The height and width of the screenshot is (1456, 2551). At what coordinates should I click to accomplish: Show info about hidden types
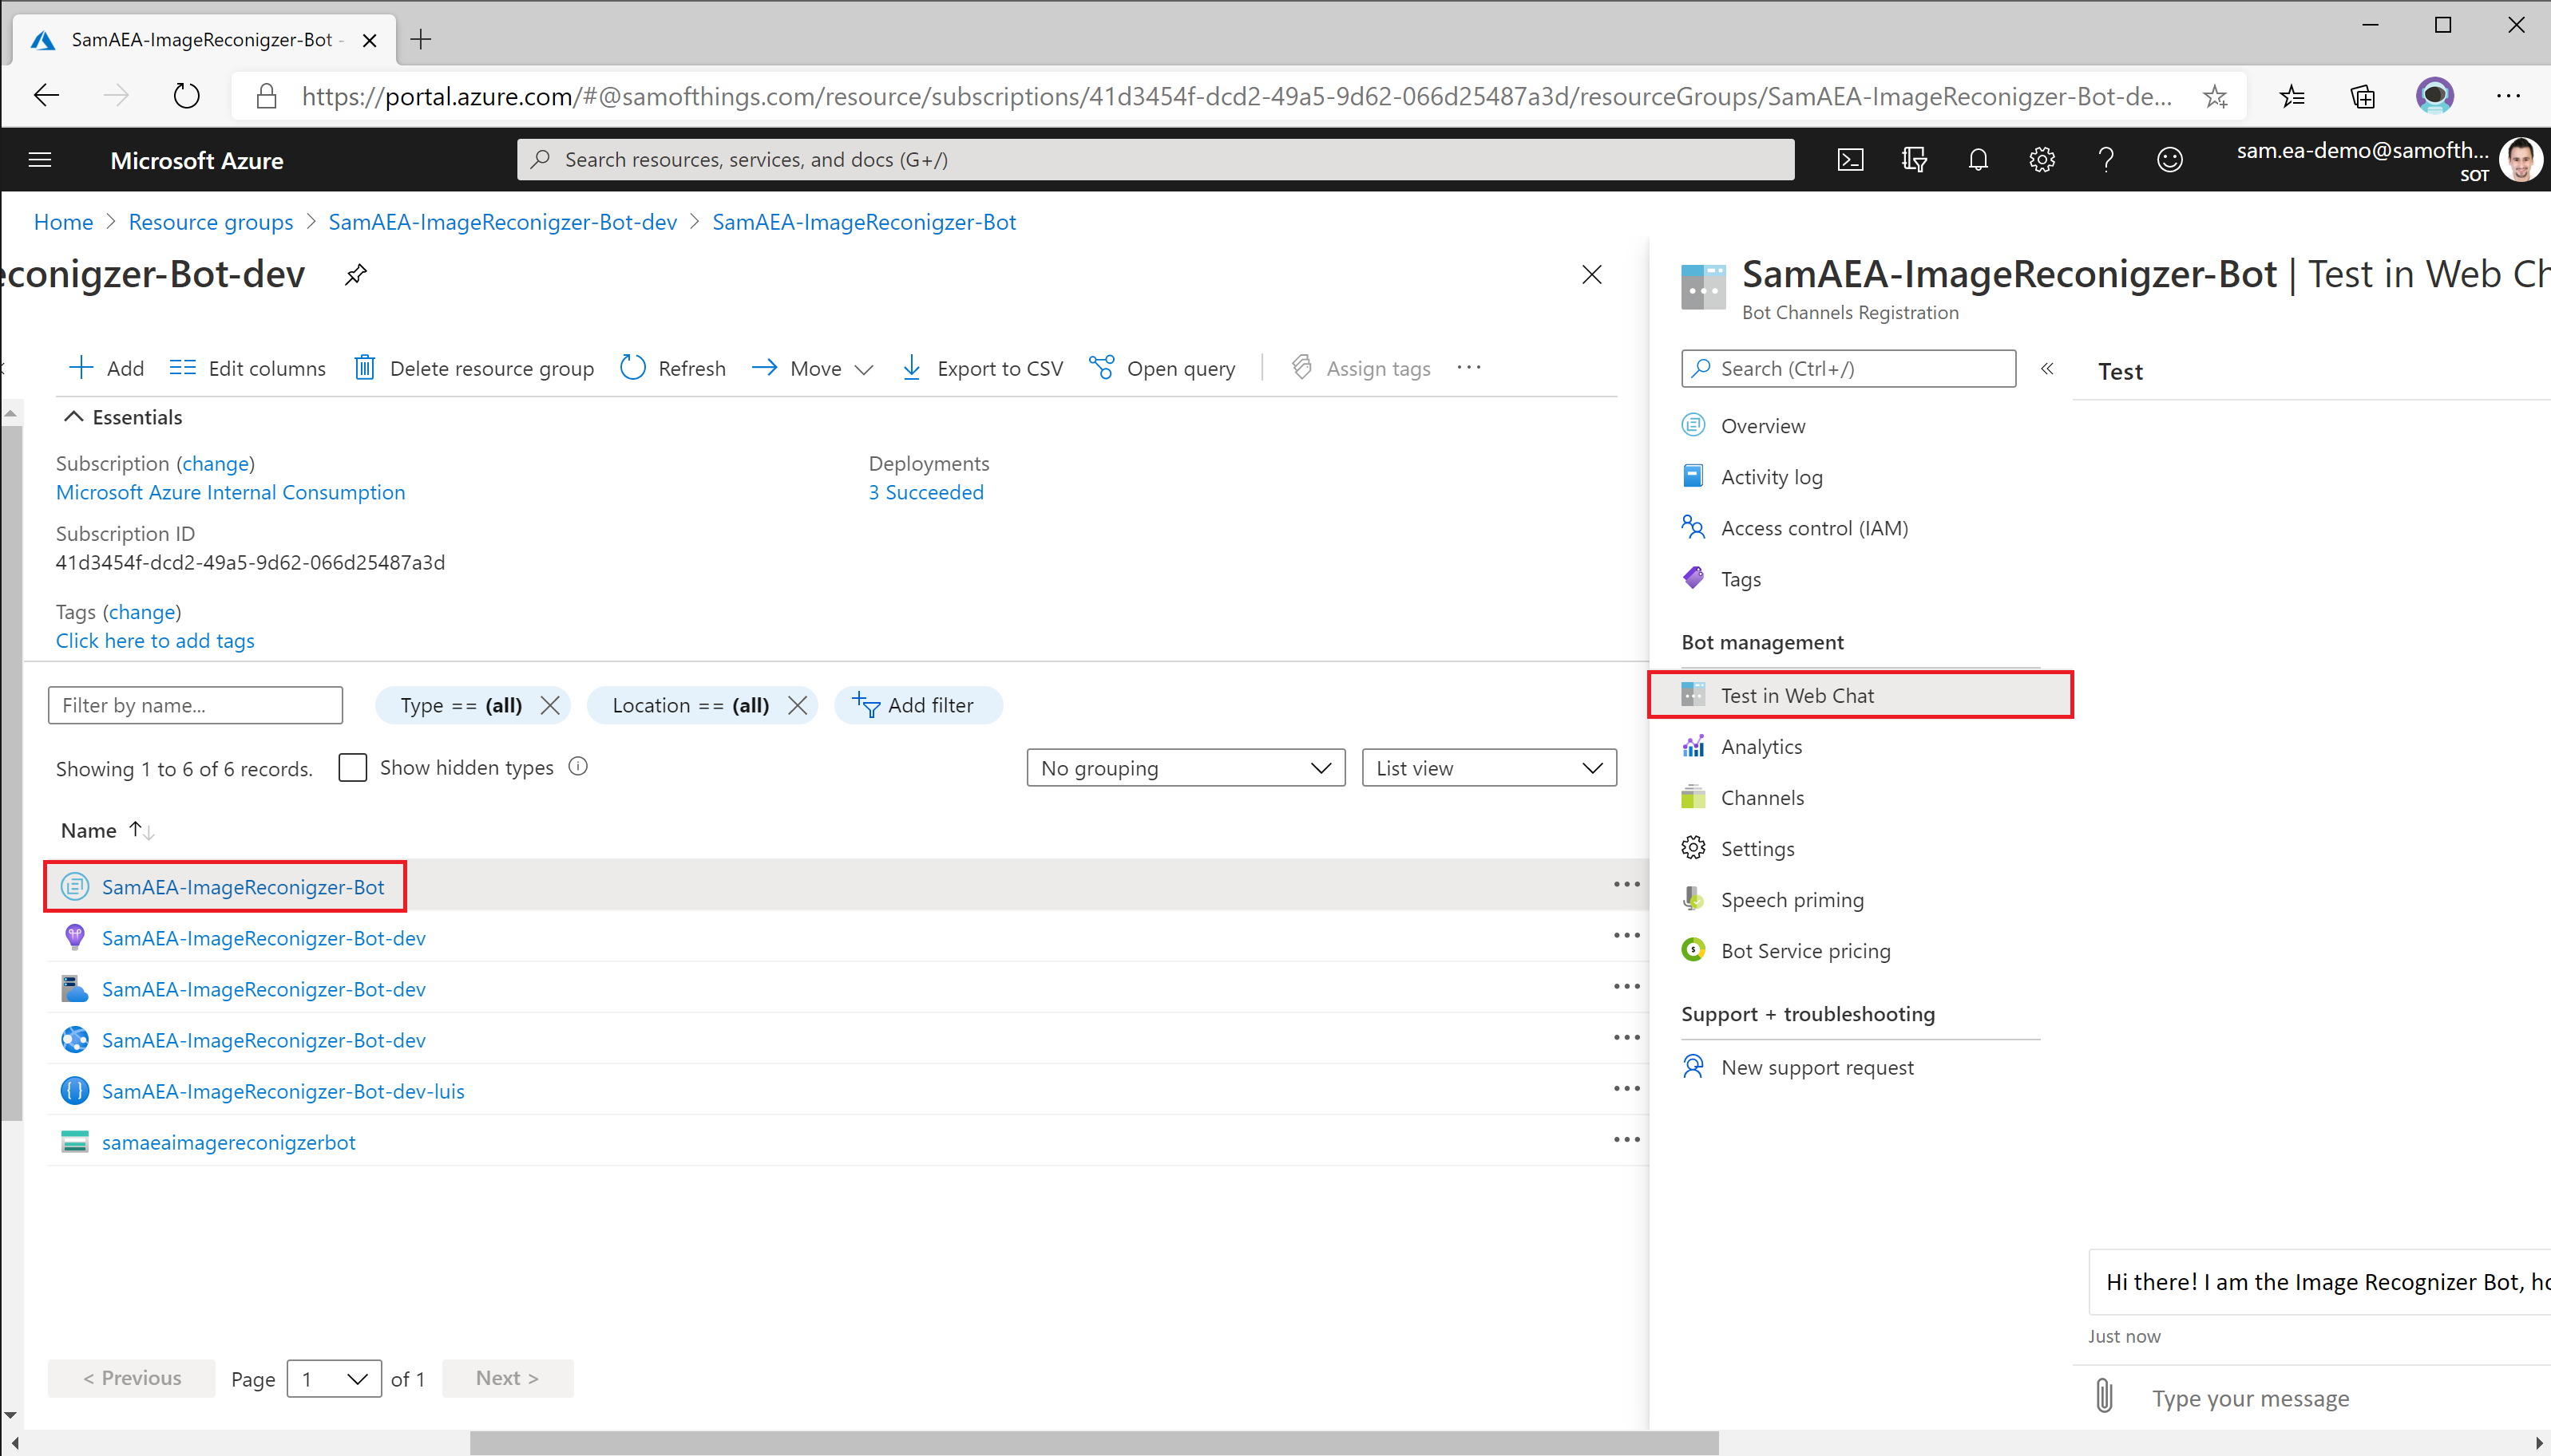click(578, 767)
